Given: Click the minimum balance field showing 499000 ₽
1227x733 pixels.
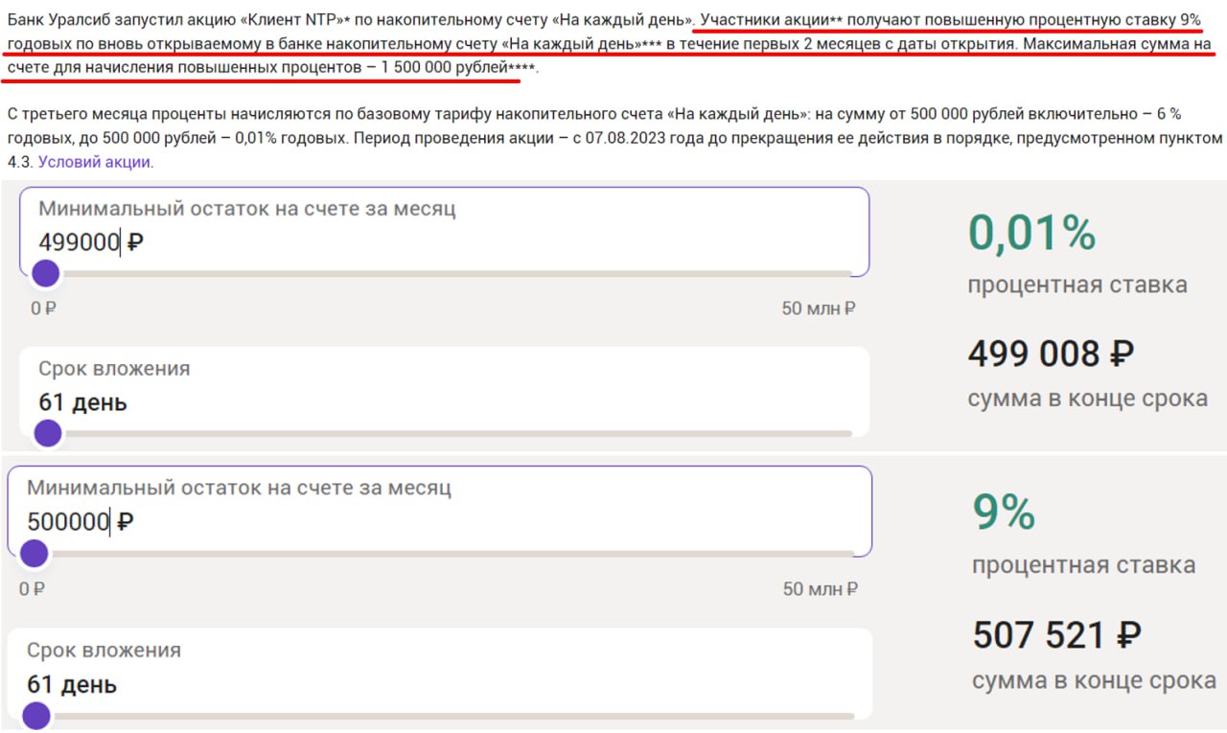Looking at the screenshot, I should [445, 232].
